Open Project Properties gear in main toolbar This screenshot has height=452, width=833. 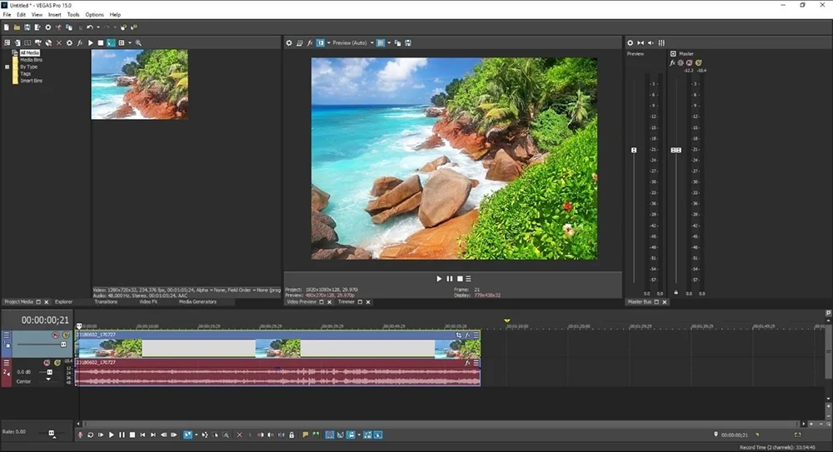point(47,27)
